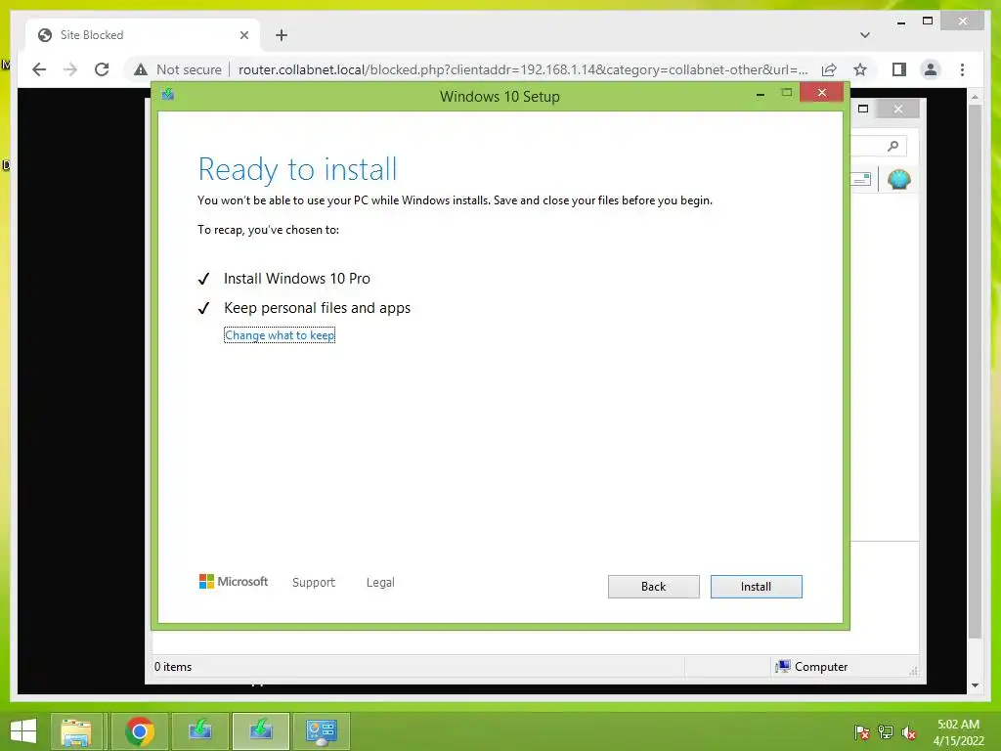
Task: Share this page via Chrome share icon
Action: tap(829, 69)
